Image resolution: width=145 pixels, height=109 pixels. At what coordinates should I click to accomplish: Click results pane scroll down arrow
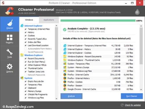tap(141, 90)
